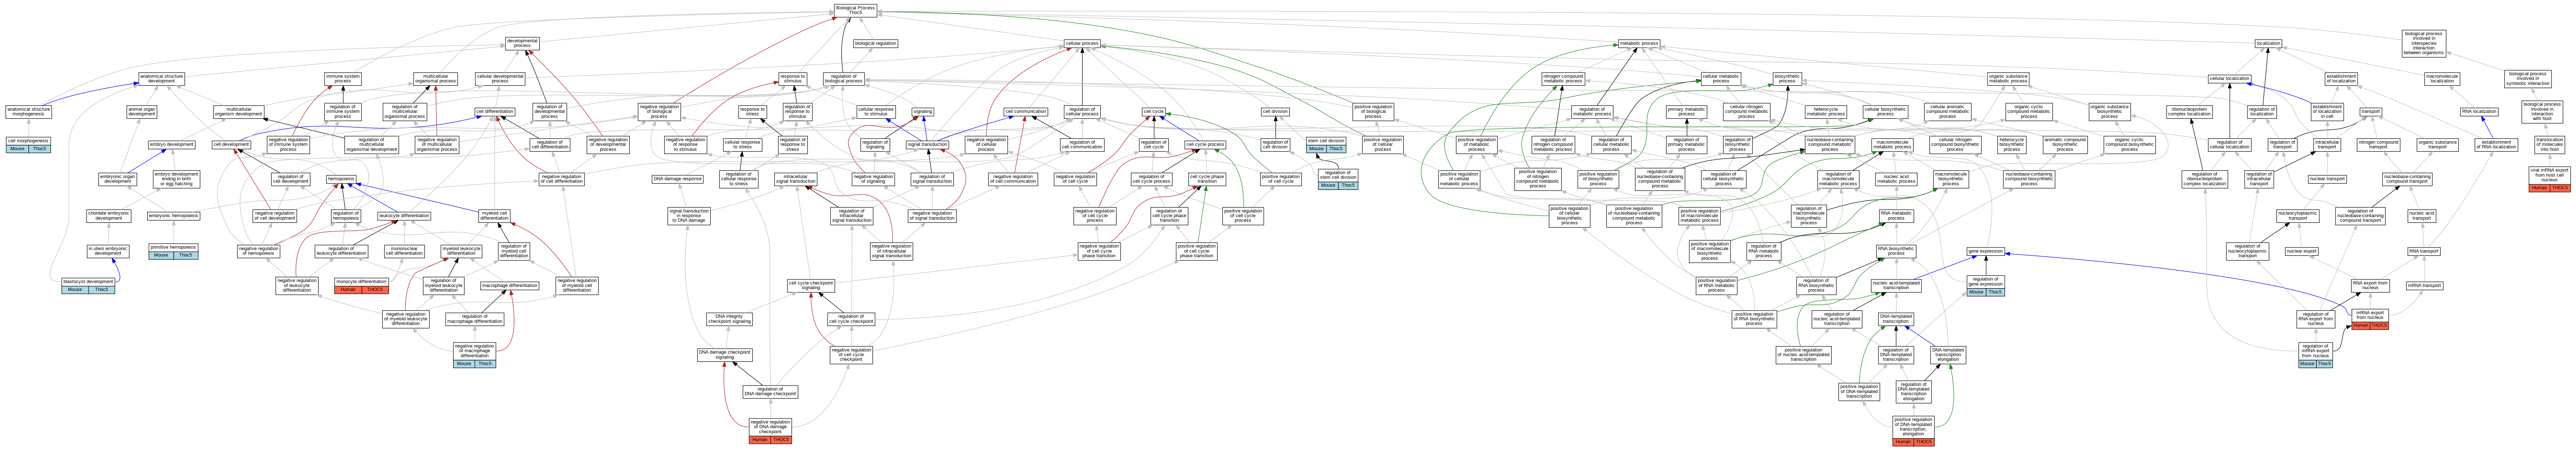Select the 'DNA integrity checkpoint signaling' node

pyautogui.click(x=729, y=319)
